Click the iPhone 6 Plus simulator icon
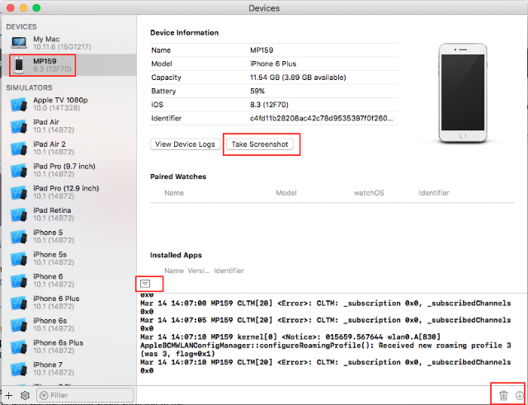This screenshot has height=405, width=528. tap(19, 303)
